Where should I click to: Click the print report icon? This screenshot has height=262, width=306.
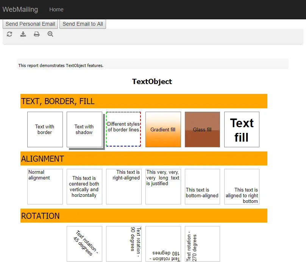coord(37,34)
